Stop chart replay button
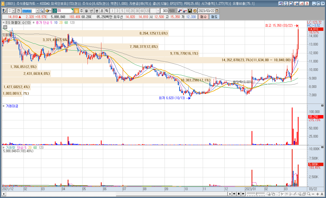 point(239,194)
